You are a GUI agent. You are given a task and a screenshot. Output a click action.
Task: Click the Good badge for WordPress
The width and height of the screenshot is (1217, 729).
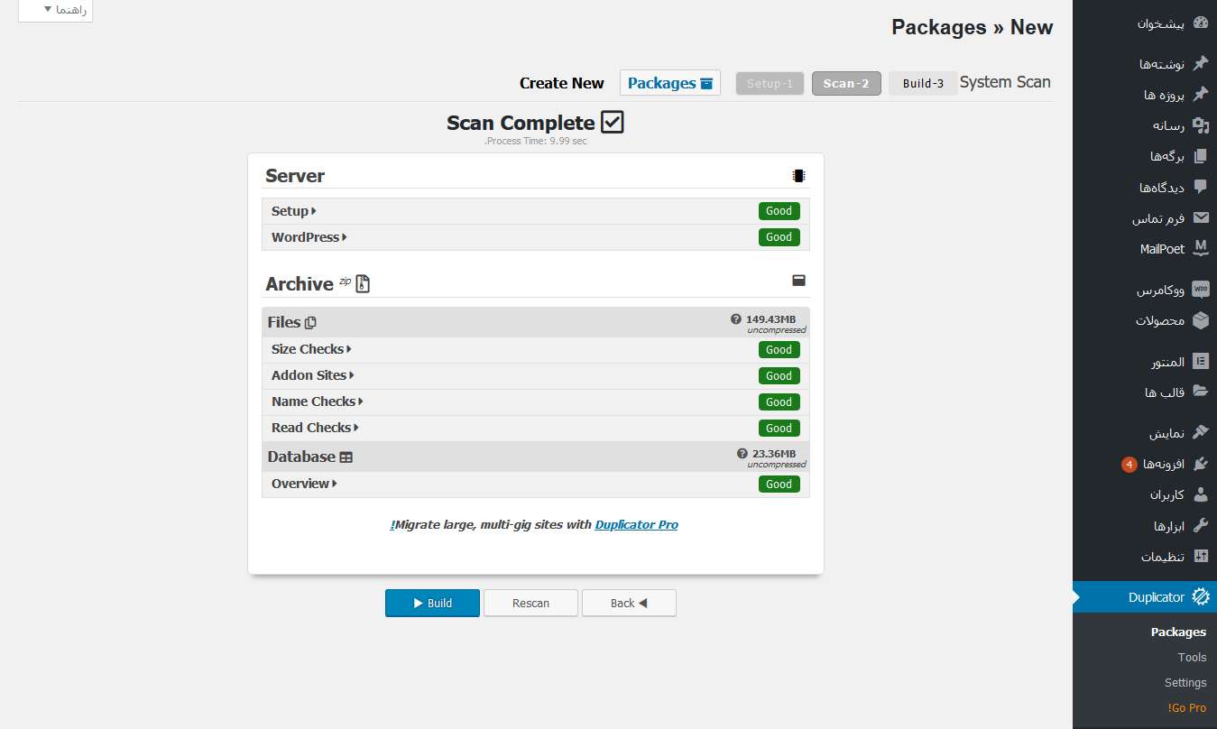pyautogui.click(x=779, y=237)
